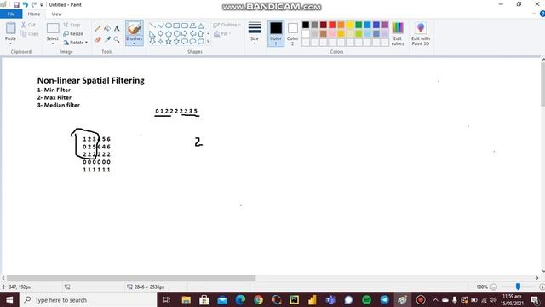This screenshot has width=545, height=307.
Task: Choose the Right triangle shape
Action: click(152, 34)
